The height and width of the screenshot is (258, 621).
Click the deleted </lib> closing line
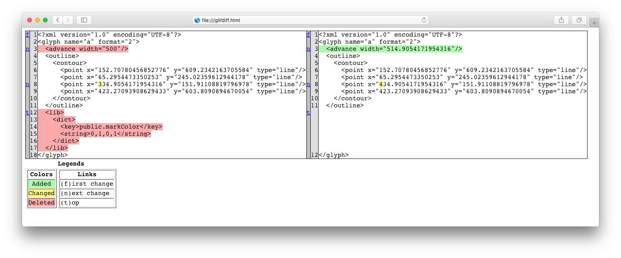tap(53, 148)
